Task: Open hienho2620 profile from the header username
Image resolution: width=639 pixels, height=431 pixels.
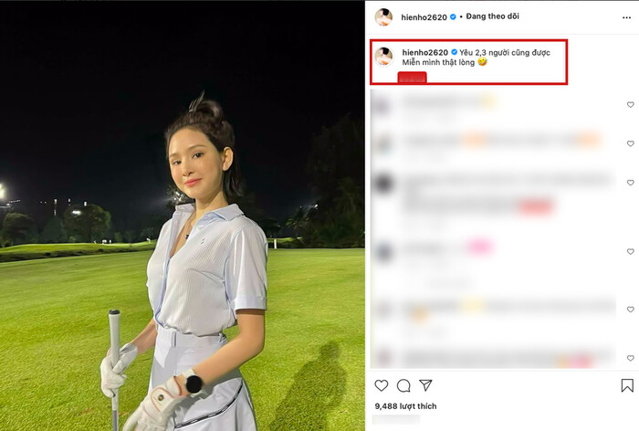Action: point(424,17)
